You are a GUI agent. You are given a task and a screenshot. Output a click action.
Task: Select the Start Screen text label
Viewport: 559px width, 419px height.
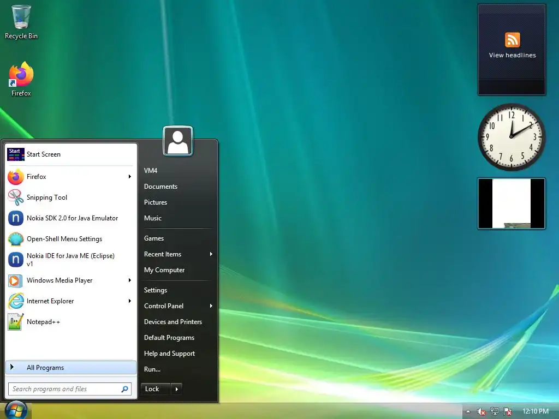[44, 154]
